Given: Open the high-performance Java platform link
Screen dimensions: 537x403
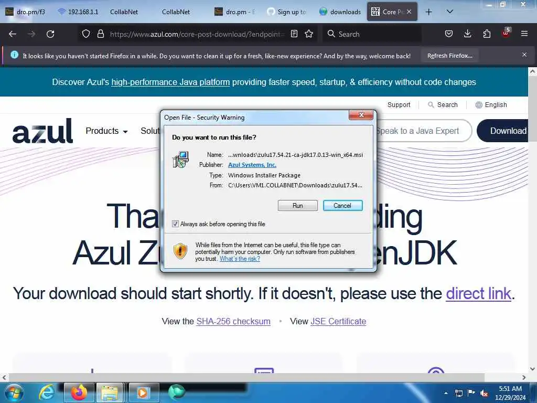Looking at the screenshot, I should click(170, 82).
